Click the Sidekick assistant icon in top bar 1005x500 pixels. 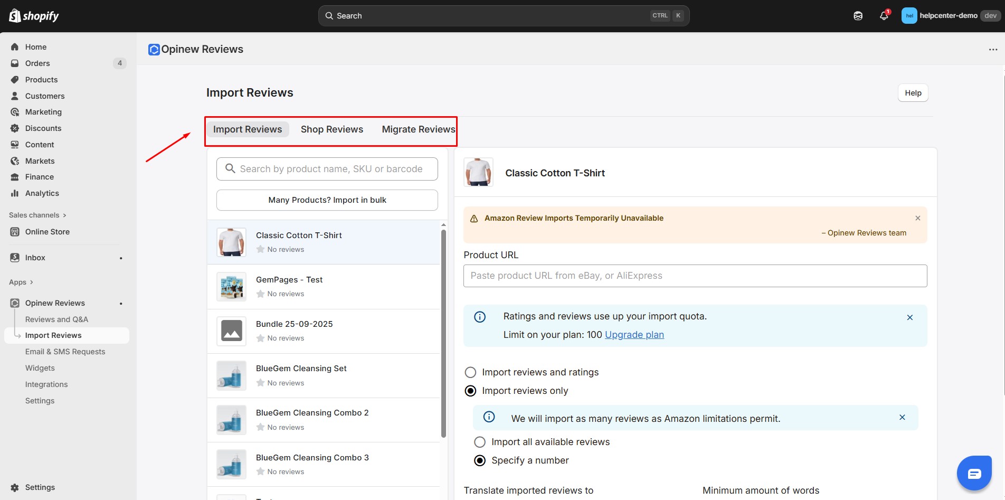click(858, 16)
